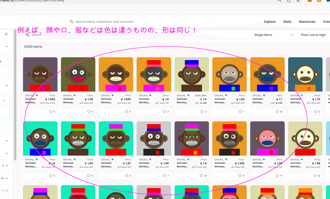The width and height of the screenshot is (330, 199).
Task: Open the cream-faced monkey thumbnail priced 1.75
Action: pyautogui.click(x=305, y=74)
